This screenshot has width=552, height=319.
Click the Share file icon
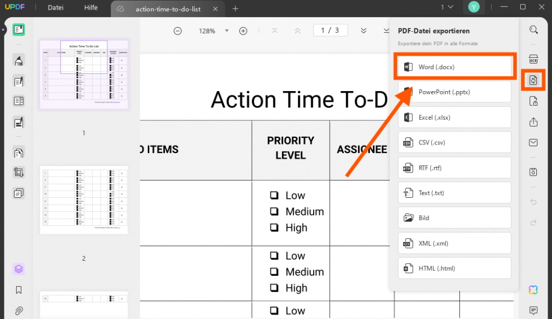(533, 122)
